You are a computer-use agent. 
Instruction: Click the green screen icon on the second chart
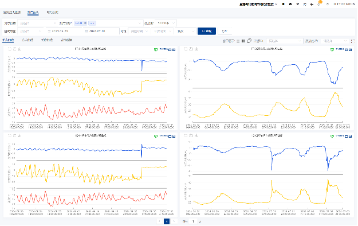pyautogui.click(x=333, y=50)
